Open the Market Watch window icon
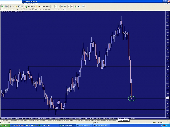Screen dimensions: 170x127 coord(10,6)
